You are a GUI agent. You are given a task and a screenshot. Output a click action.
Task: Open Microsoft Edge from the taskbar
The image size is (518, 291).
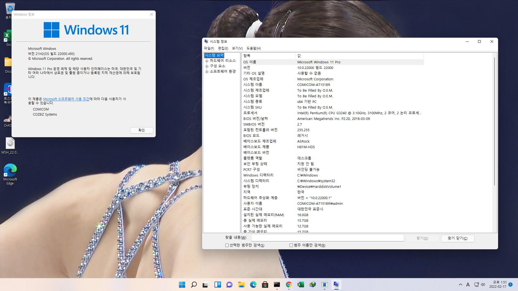(x=253, y=285)
